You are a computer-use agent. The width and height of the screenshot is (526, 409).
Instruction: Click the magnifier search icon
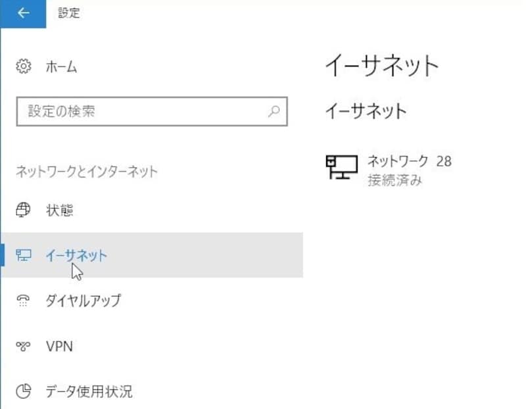pyautogui.click(x=275, y=110)
